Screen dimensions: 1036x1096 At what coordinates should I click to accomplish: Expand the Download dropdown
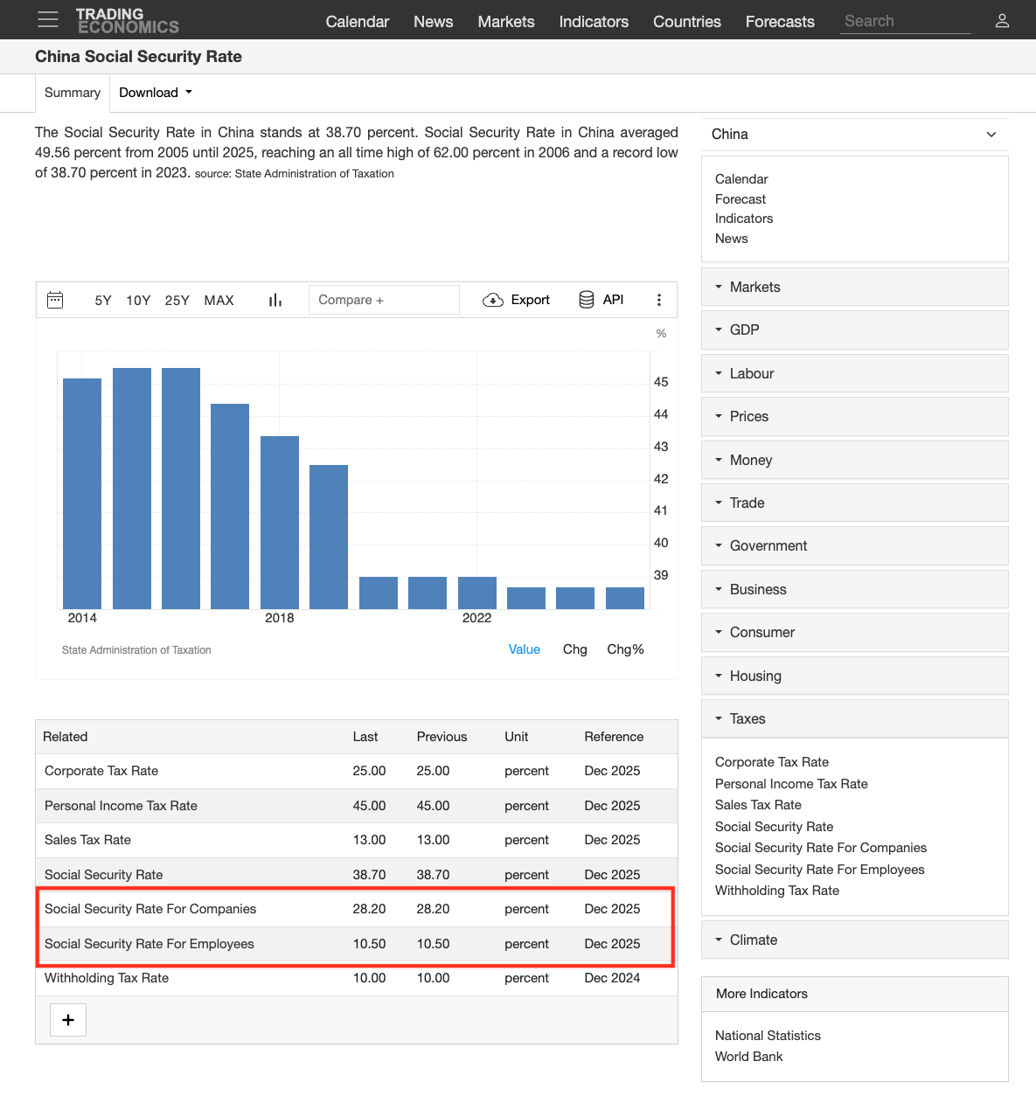(x=156, y=93)
